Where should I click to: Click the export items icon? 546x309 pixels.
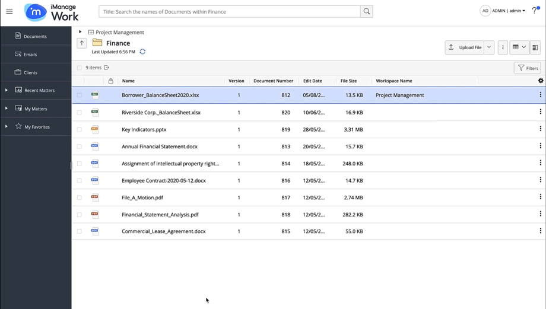point(107,68)
